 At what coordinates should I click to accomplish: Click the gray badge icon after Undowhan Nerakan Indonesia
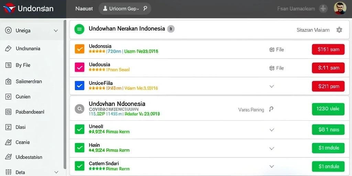[171, 29]
